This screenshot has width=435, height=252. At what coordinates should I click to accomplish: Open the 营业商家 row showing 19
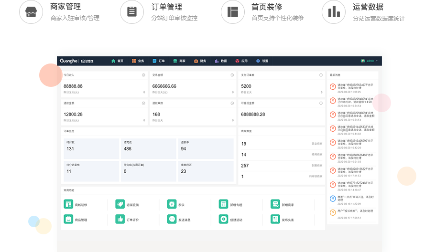pyautogui.click(x=282, y=144)
